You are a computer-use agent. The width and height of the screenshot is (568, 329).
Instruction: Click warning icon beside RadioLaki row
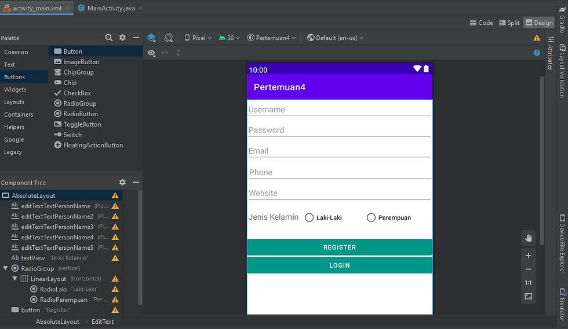(115, 289)
